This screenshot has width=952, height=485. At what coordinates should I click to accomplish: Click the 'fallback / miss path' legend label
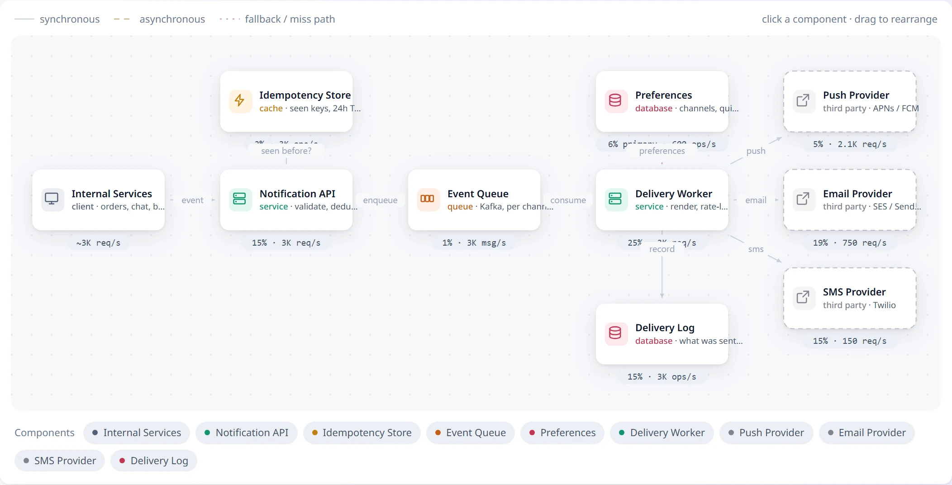click(290, 19)
